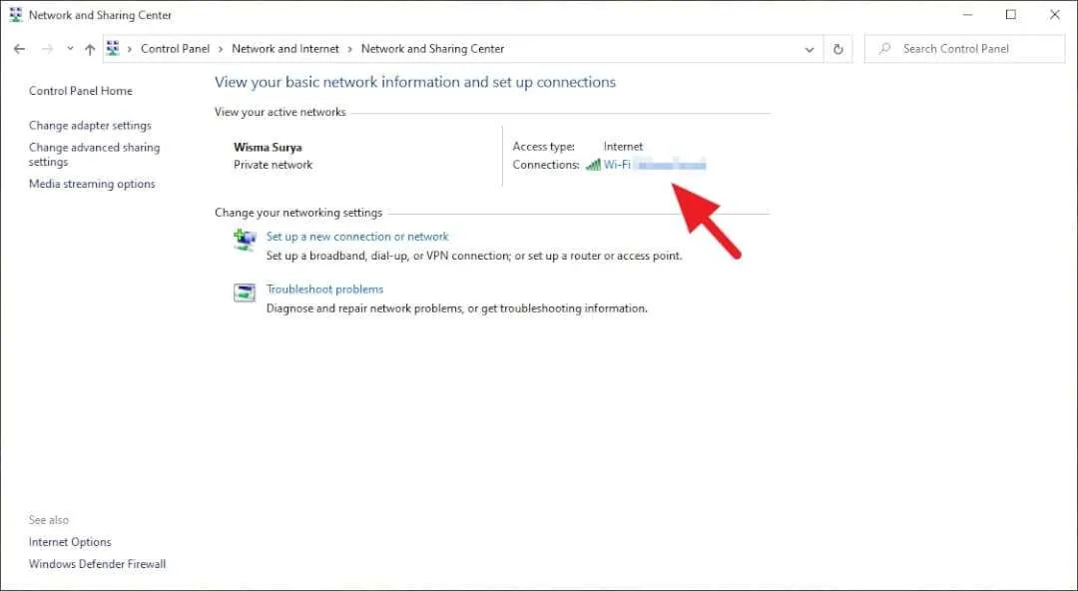Image resolution: width=1078 pixels, height=591 pixels.
Task: Open recent locations dropdown chevron
Action: click(x=70, y=49)
